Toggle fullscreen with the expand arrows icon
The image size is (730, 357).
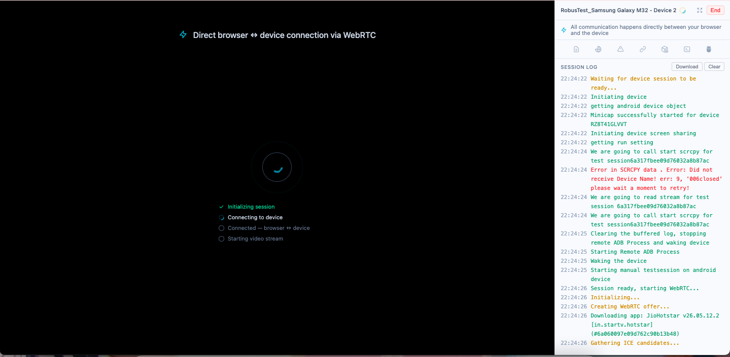tap(700, 10)
